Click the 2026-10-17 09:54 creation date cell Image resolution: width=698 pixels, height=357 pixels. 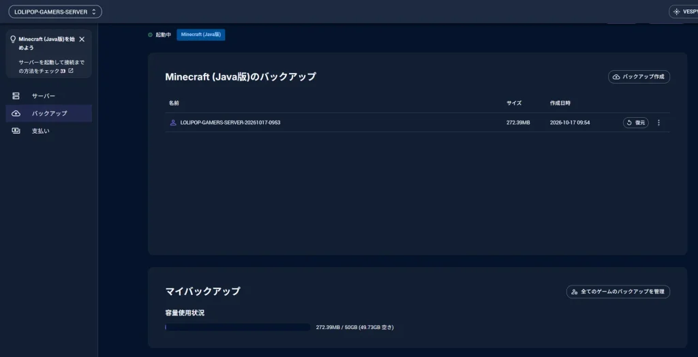[x=570, y=123]
